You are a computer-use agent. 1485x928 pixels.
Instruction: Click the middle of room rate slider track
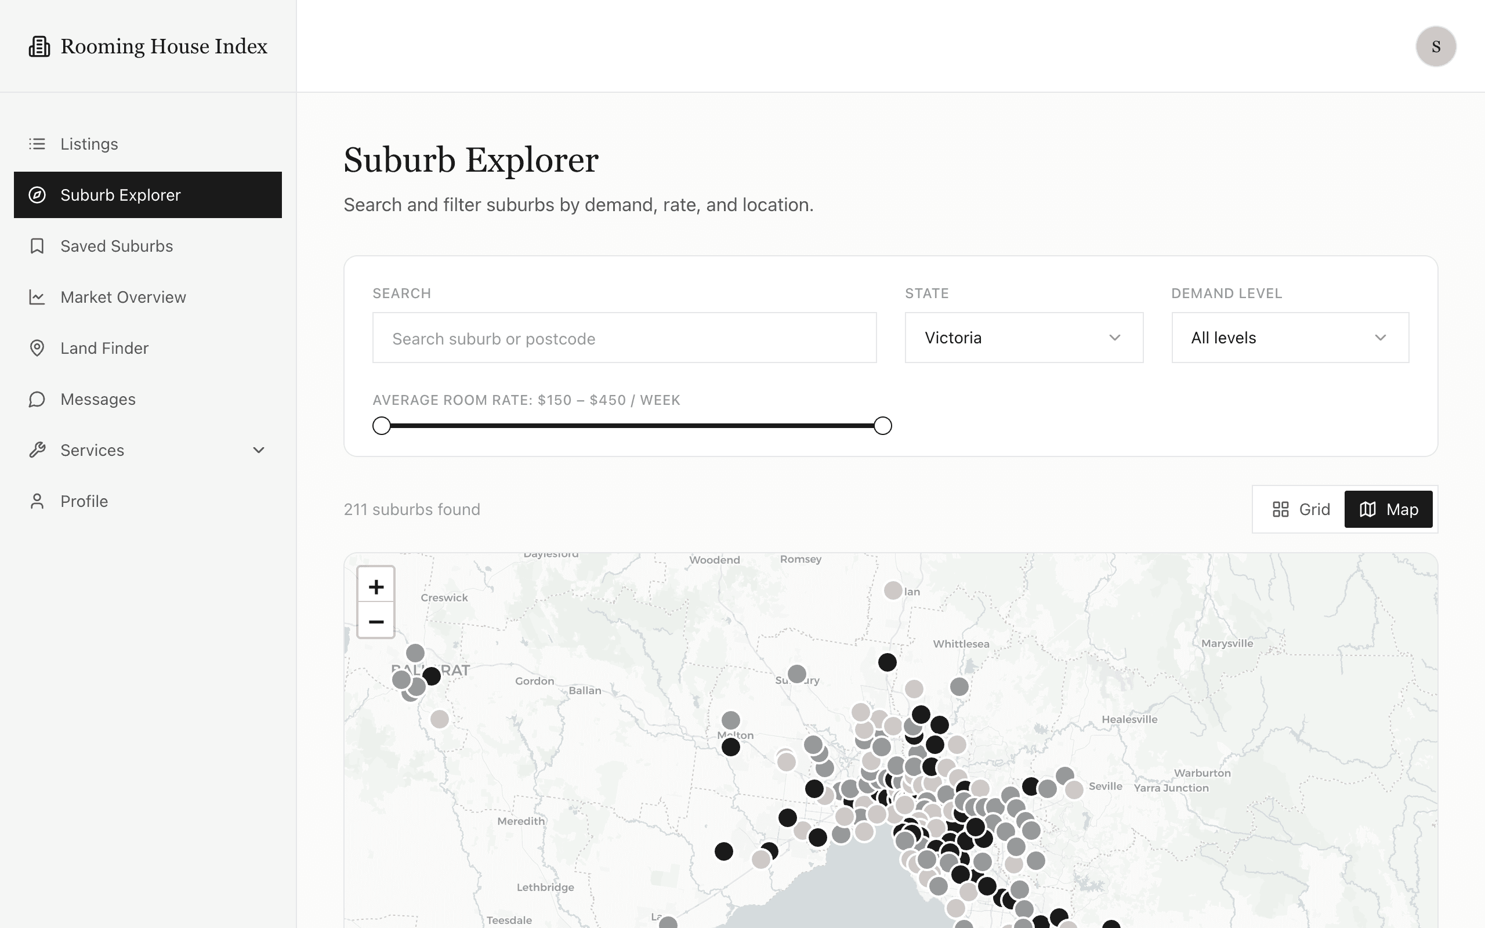(x=632, y=425)
